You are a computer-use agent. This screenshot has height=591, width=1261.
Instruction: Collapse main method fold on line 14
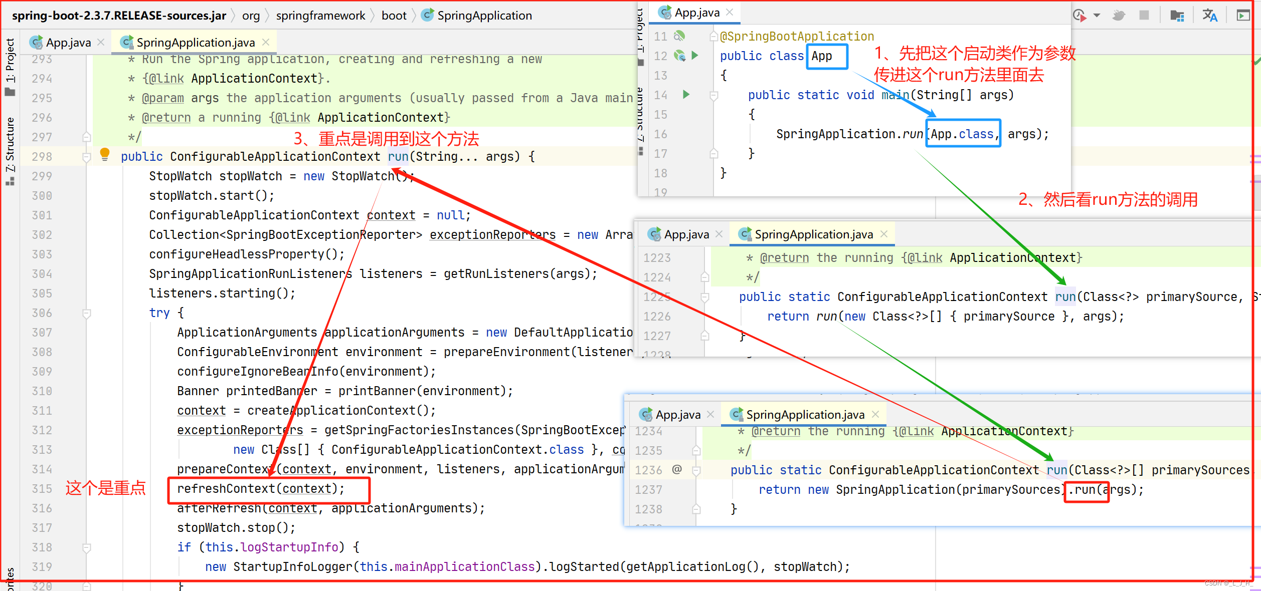(713, 95)
